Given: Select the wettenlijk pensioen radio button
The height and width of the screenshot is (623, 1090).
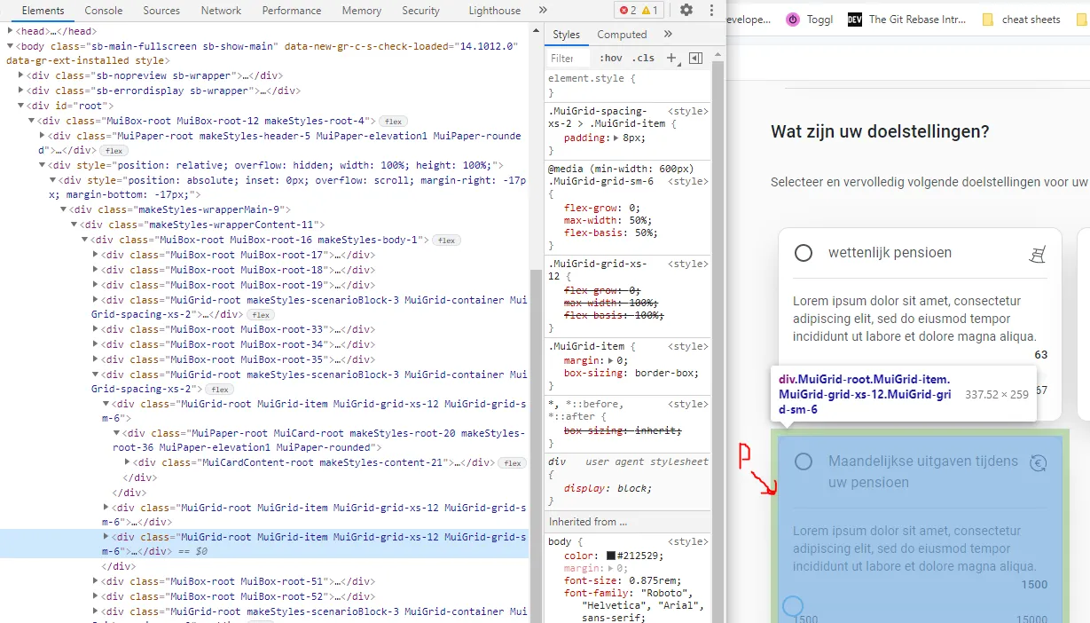Looking at the screenshot, I should (x=804, y=253).
